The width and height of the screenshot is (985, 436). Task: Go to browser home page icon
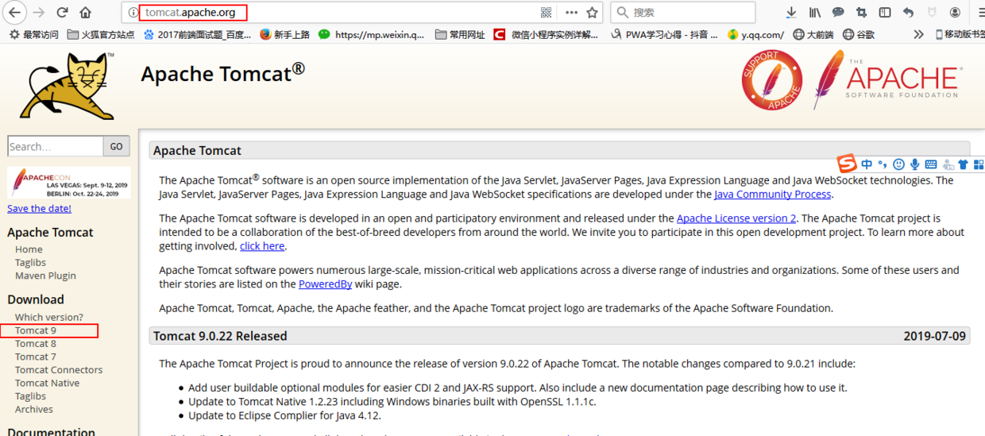point(86,13)
